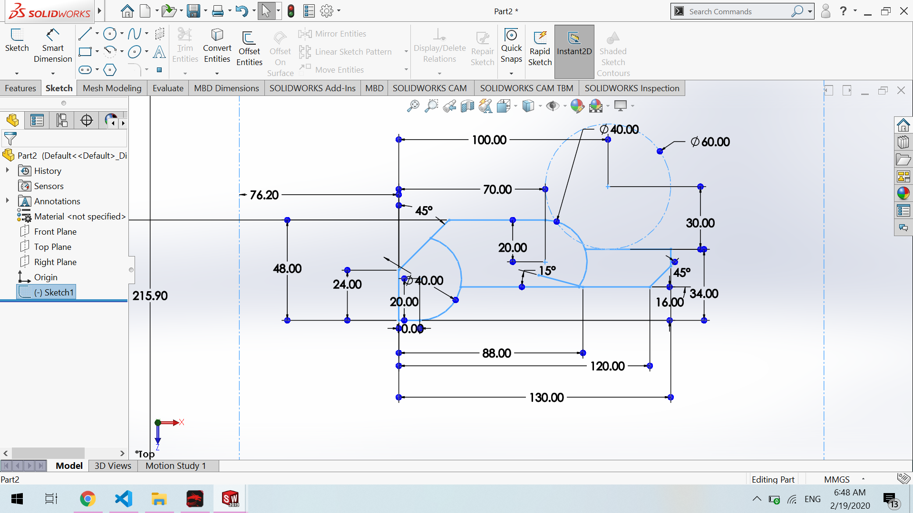
Task: Expand the Annotations tree node
Action: tap(7, 201)
